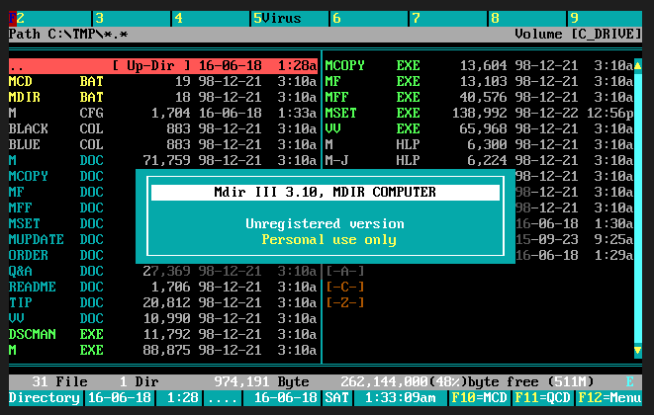Select the M EXE file
The image size is (654, 415).
tap(163, 351)
